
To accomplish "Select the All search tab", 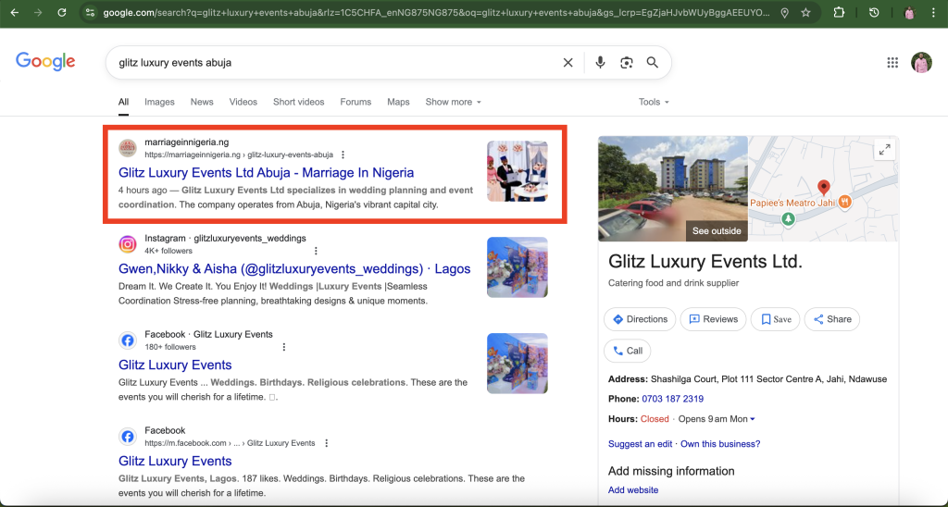I will (x=123, y=102).
